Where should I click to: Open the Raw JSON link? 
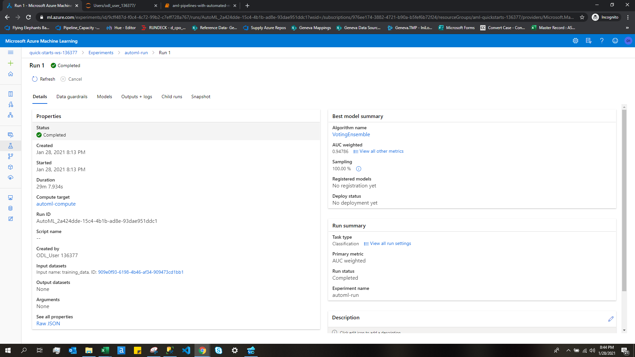click(48, 324)
